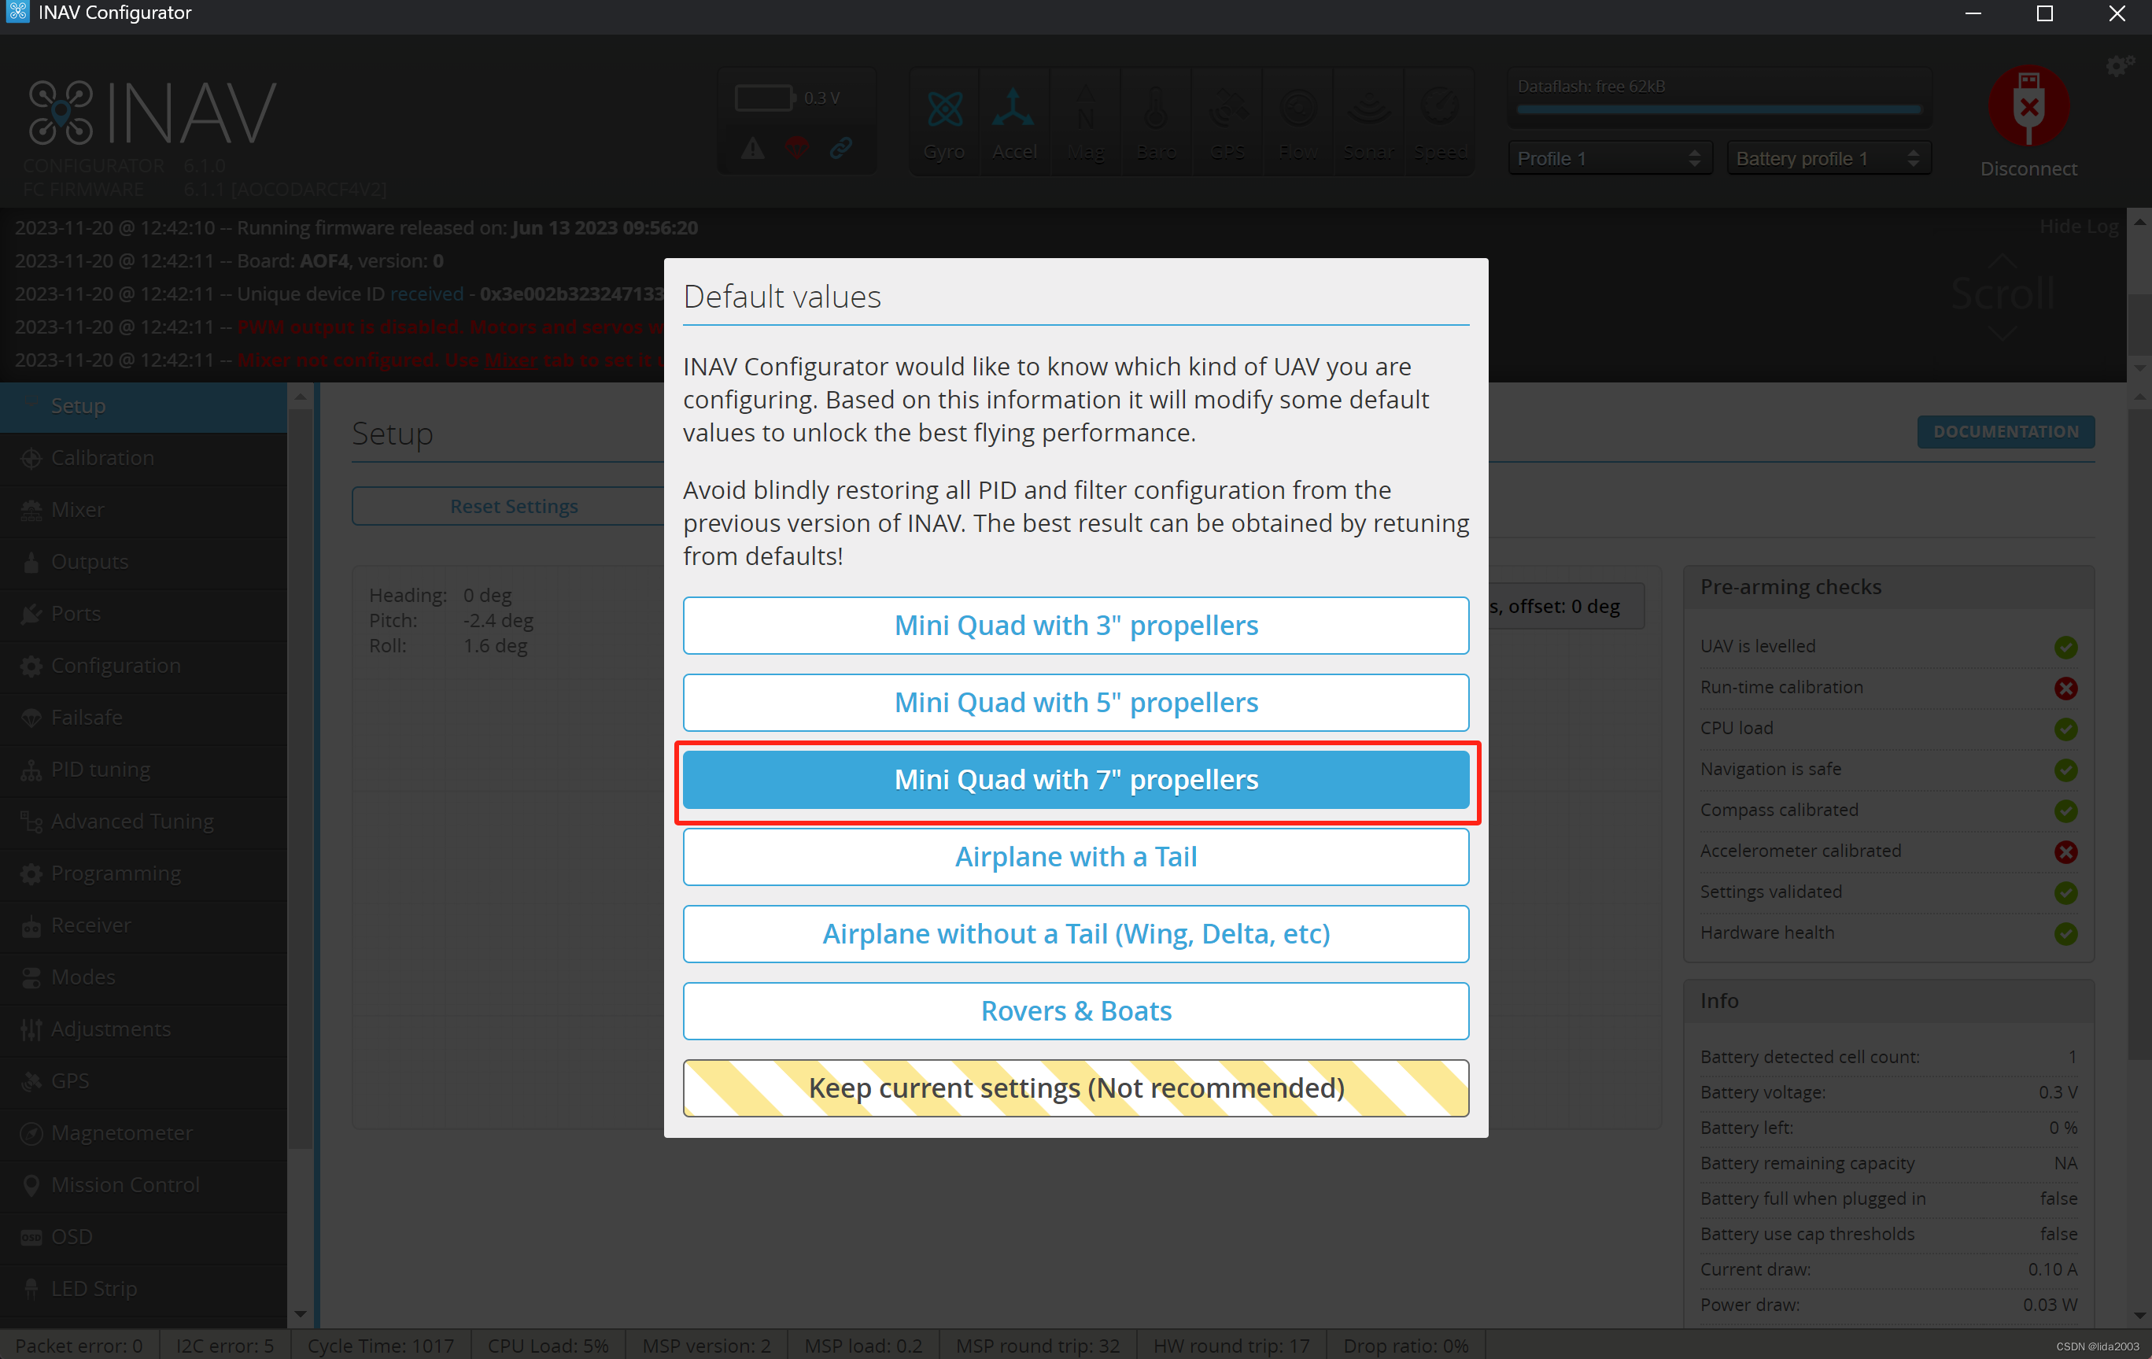Image resolution: width=2152 pixels, height=1359 pixels.
Task: Open the PID tuning sidebar tab
Action: tap(100, 768)
